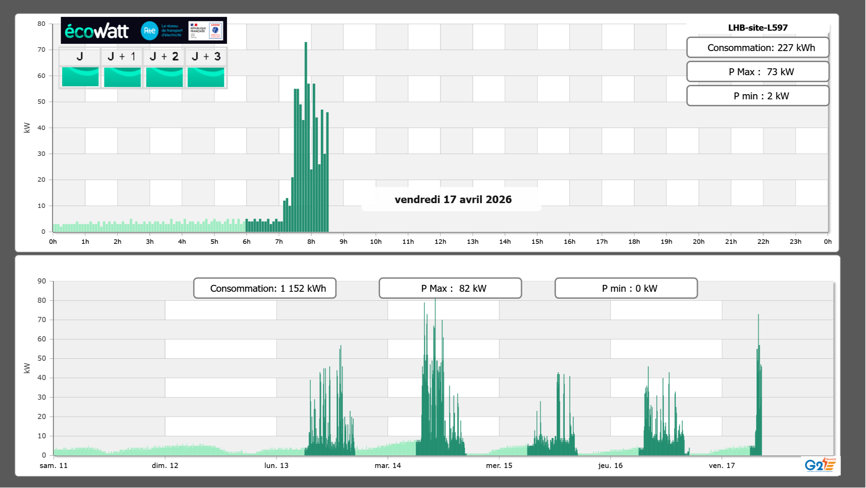
Task: Click the weekly P Max : 82 kW box
Action: (450, 288)
